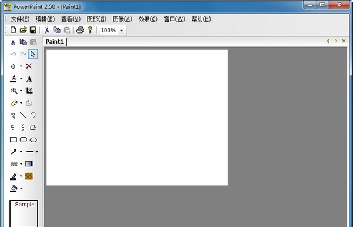The width and height of the screenshot is (353, 227).
Task: Save with the floppy disk icon
Action: tap(33, 30)
